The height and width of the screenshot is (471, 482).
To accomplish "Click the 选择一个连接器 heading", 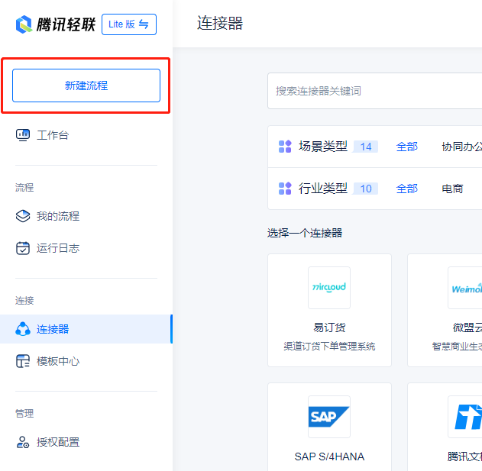I will coord(305,233).
